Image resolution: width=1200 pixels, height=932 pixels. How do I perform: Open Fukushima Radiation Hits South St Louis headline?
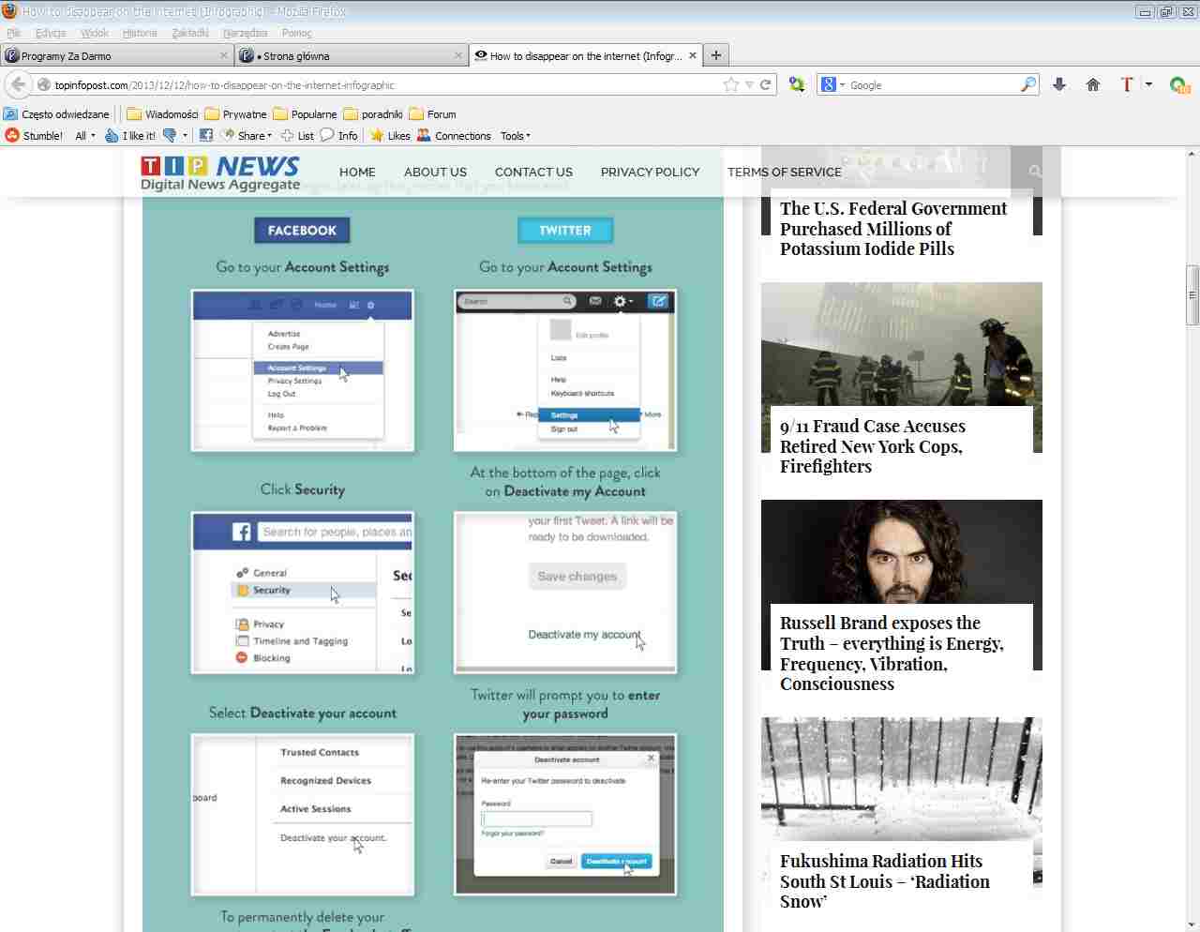(x=885, y=881)
